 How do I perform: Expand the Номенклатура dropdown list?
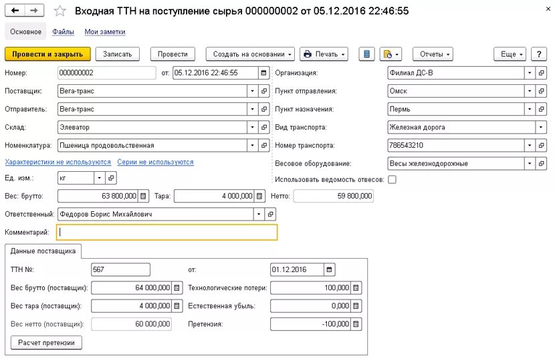252,145
